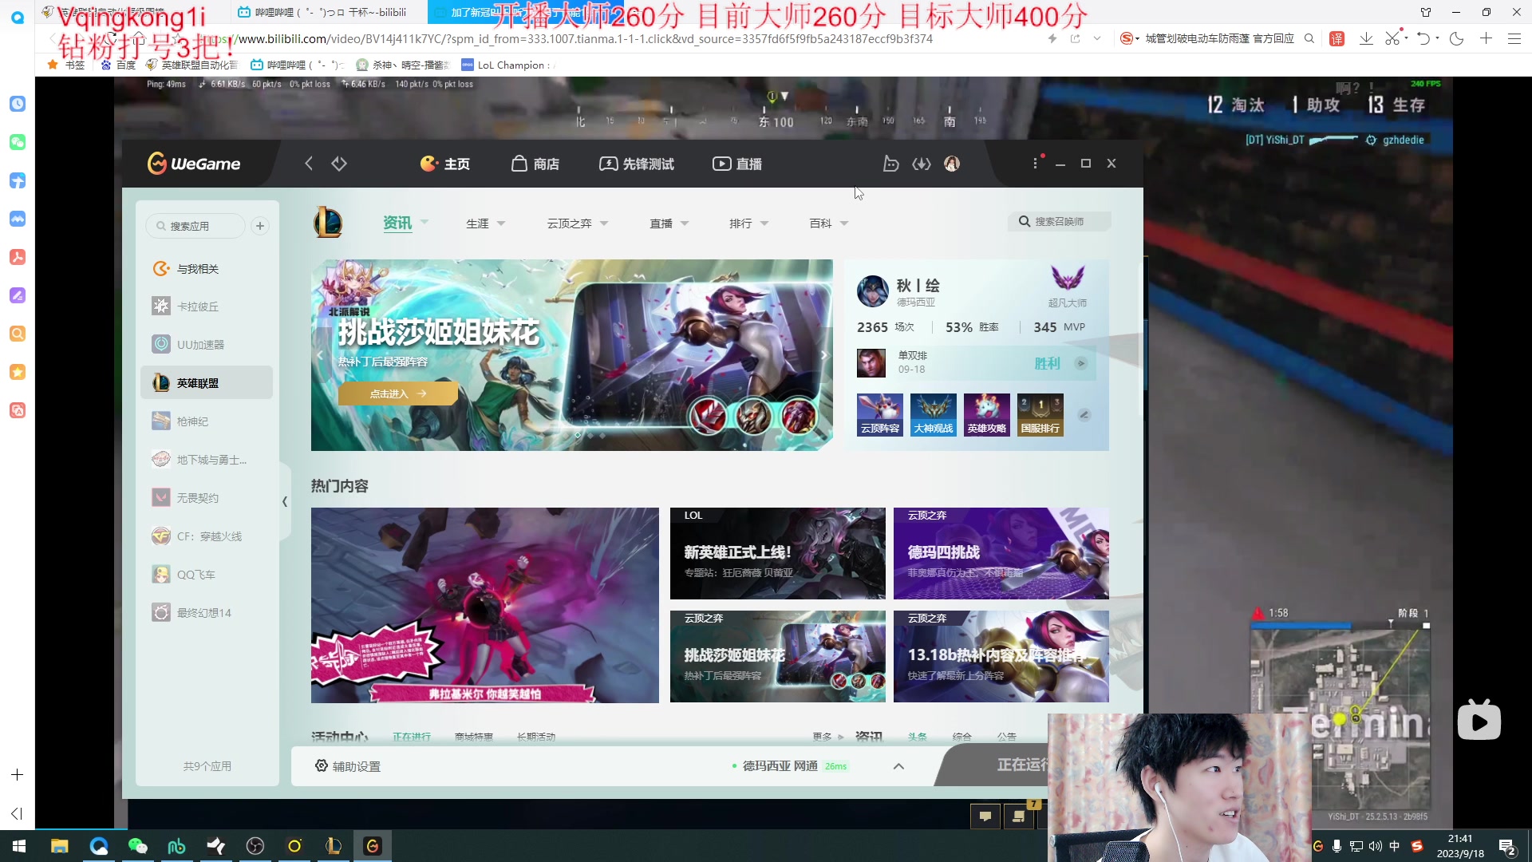The height and width of the screenshot is (862, 1532).
Task: Click the League of Legends logo icon
Action: click(x=328, y=223)
